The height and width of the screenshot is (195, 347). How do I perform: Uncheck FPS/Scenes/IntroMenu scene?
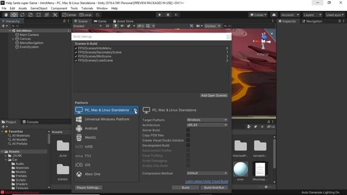pyautogui.click(x=76, y=48)
